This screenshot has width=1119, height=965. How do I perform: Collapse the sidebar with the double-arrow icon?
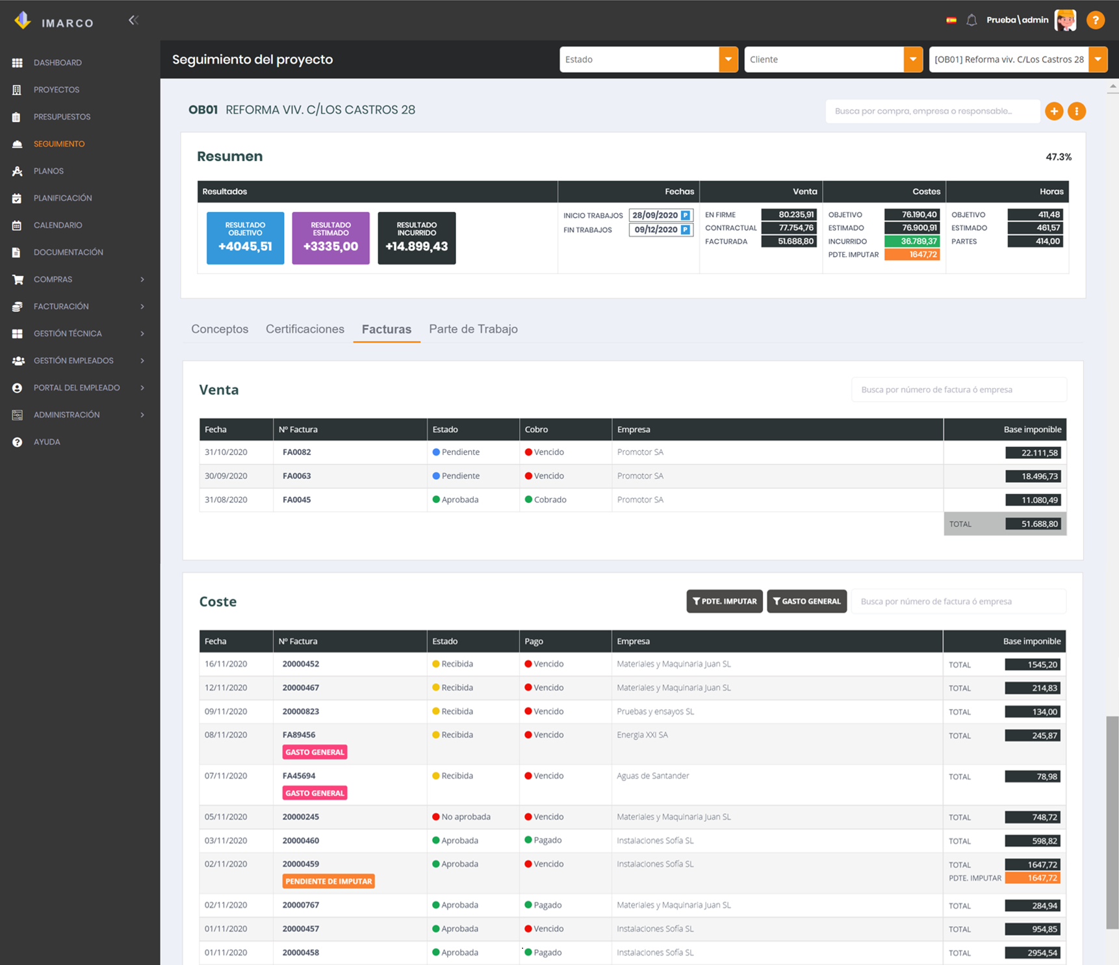click(x=133, y=20)
